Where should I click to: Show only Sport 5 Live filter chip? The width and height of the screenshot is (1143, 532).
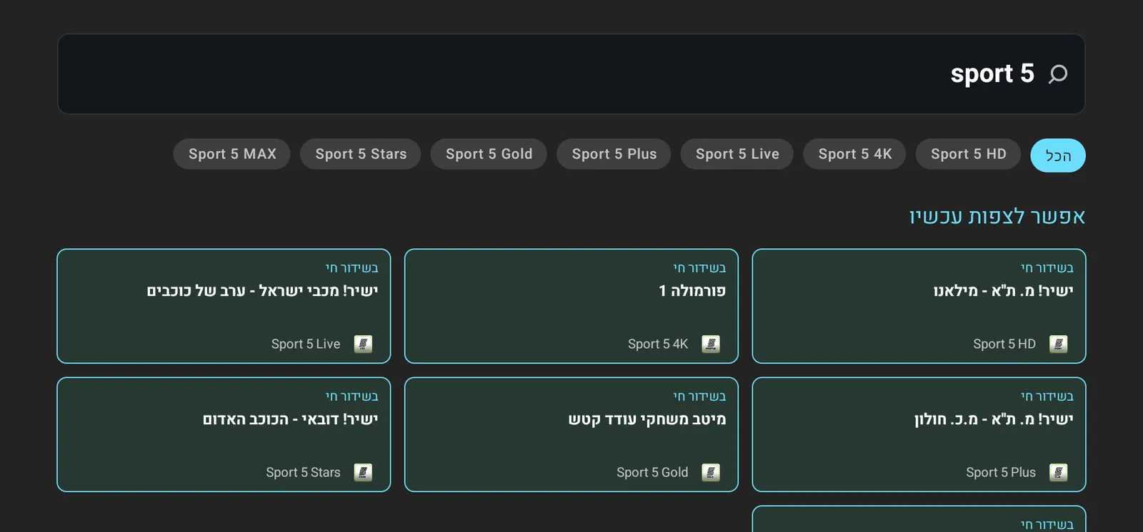(x=737, y=154)
